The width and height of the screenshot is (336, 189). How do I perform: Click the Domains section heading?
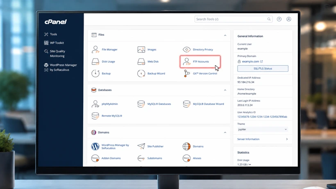point(104,132)
